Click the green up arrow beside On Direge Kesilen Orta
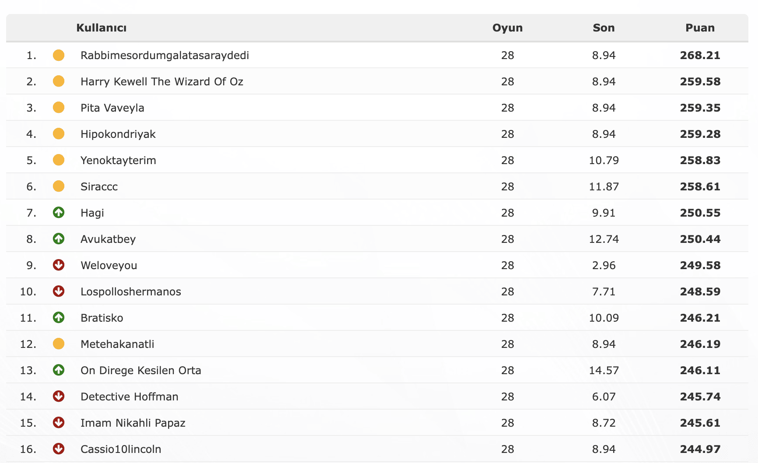Image resolution: width=758 pixels, height=463 pixels. pyautogui.click(x=59, y=370)
